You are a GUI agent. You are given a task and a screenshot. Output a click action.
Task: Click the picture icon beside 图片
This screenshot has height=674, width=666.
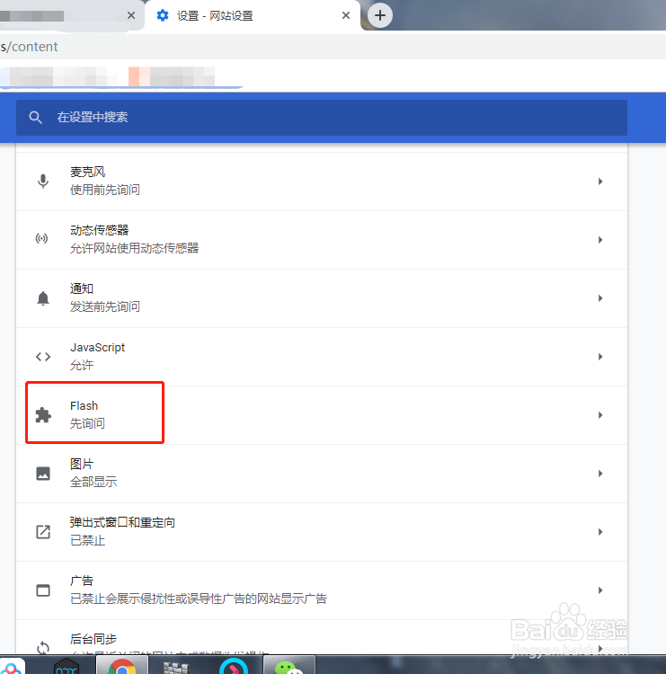[x=43, y=474]
